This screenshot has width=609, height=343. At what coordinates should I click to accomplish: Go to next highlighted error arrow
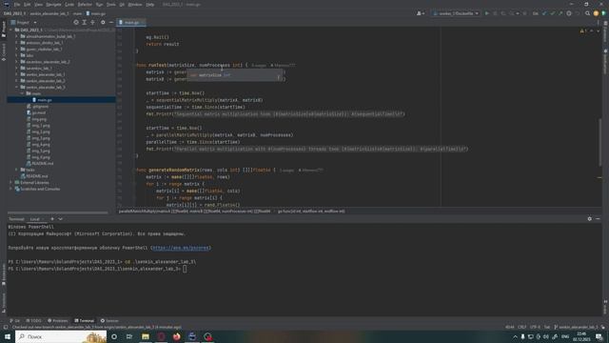[599, 30]
